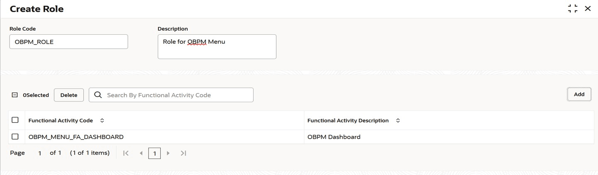Click the OBPM_MENU_FA_DASHBOARD code cell
The height and width of the screenshot is (175, 598).
[x=76, y=137]
